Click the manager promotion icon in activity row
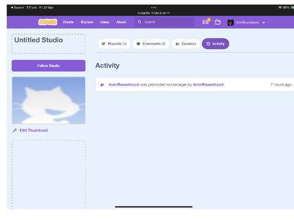 [x=102, y=84]
